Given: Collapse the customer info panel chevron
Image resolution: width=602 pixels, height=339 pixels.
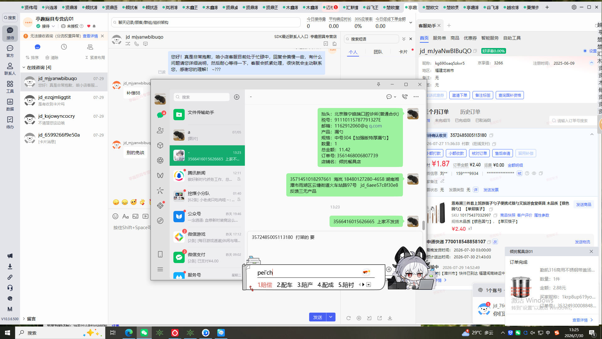Looking at the screenshot, I should click(592, 63).
